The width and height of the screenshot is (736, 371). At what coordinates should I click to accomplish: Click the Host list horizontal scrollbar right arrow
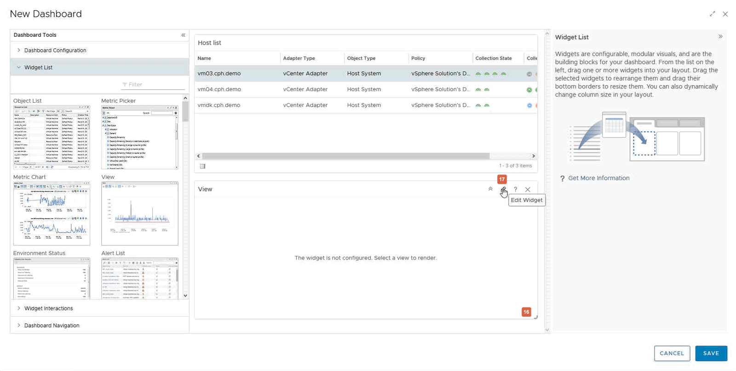click(x=534, y=156)
